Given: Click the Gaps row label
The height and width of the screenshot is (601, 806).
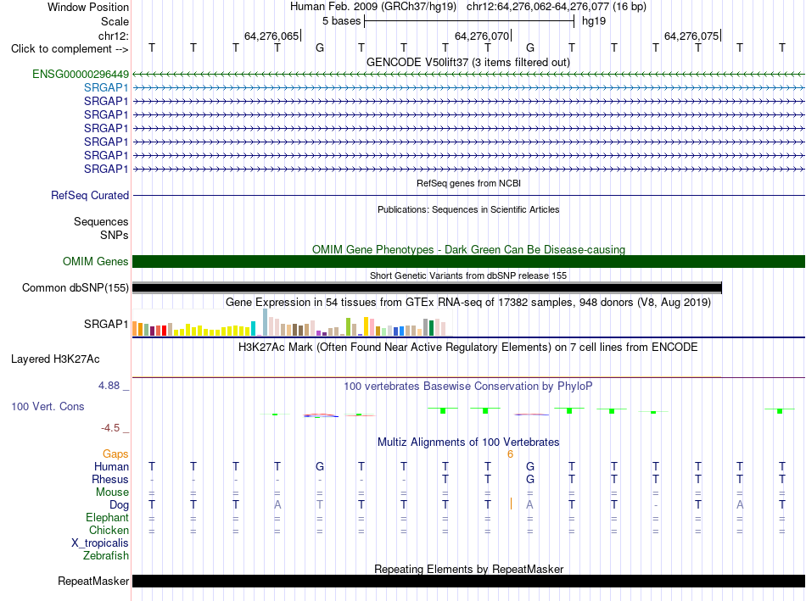Looking at the screenshot, I should pos(115,454).
